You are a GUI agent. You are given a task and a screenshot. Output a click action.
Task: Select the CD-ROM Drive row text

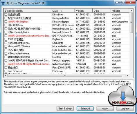15,25
